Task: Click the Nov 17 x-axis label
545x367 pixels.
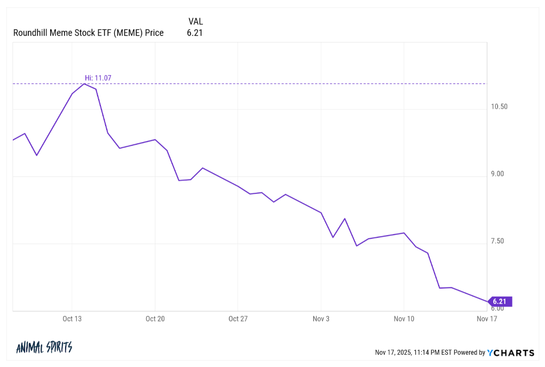Action: [x=487, y=319]
